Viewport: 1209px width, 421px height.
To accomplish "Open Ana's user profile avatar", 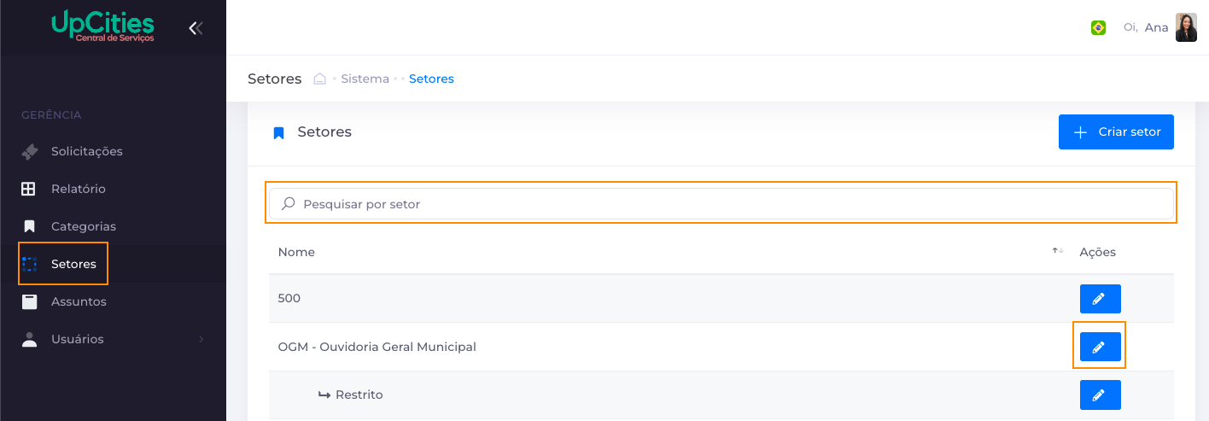I will pos(1186,27).
